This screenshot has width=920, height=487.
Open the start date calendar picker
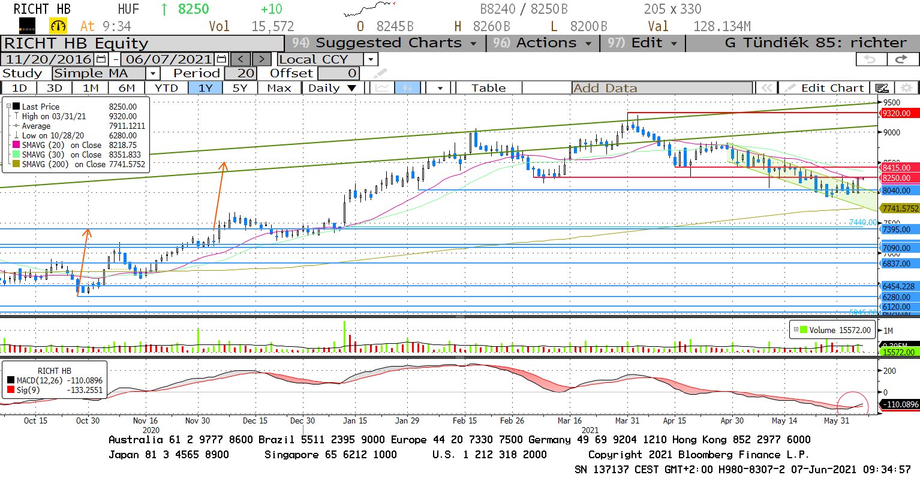pyautogui.click(x=101, y=59)
